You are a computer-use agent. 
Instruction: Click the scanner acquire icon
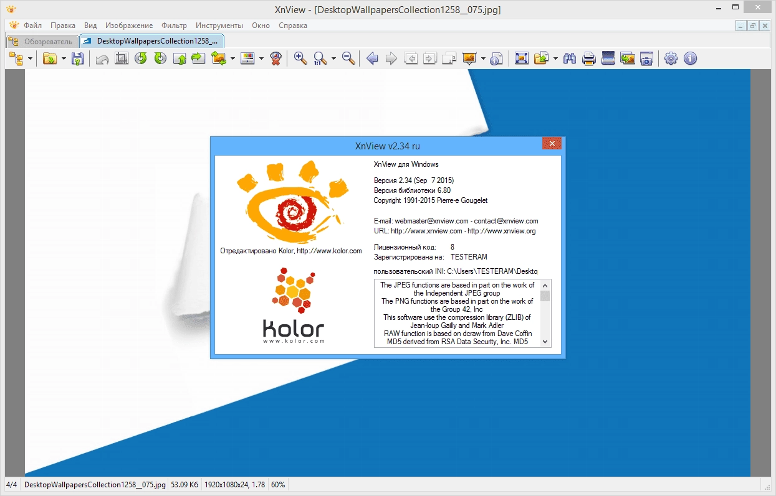[x=608, y=58]
